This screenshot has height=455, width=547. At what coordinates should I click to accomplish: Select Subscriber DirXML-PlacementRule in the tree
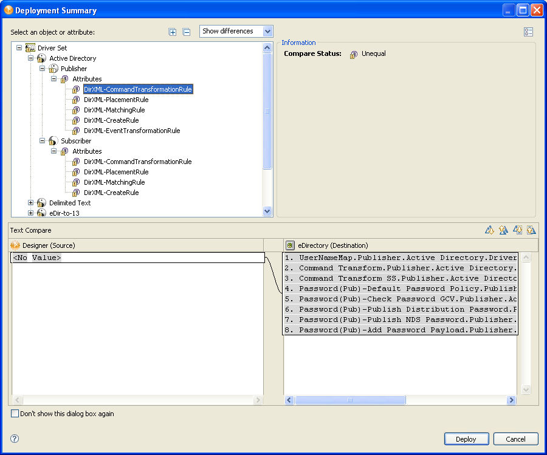(116, 172)
